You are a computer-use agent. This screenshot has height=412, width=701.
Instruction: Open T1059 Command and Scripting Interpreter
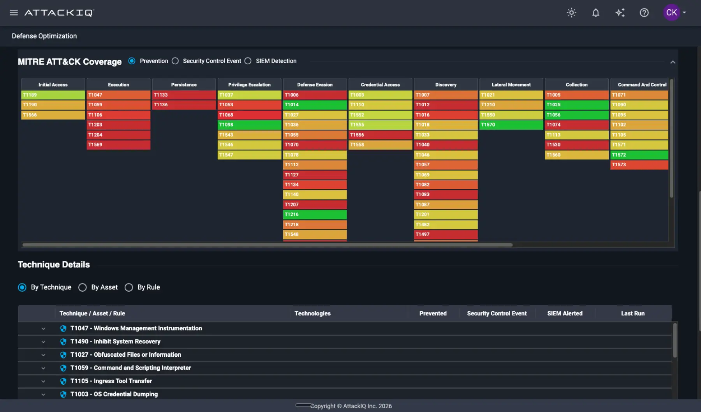tap(130, 368)
